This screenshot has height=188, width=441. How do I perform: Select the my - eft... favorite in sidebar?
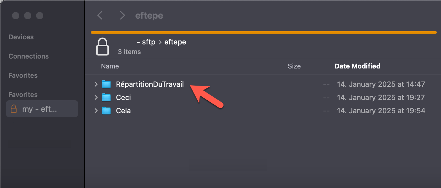point(42,109)
